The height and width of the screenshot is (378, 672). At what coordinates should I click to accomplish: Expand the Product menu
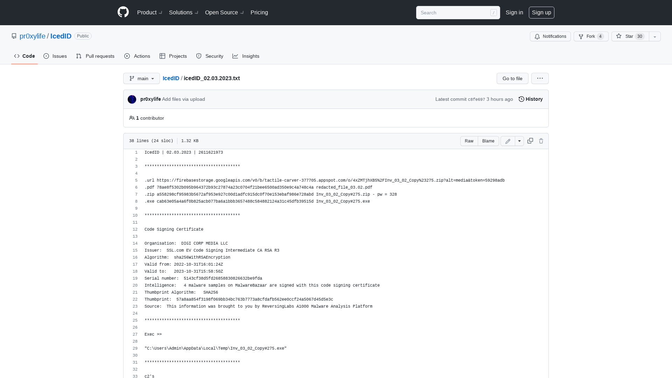click(x=150, y=12)
